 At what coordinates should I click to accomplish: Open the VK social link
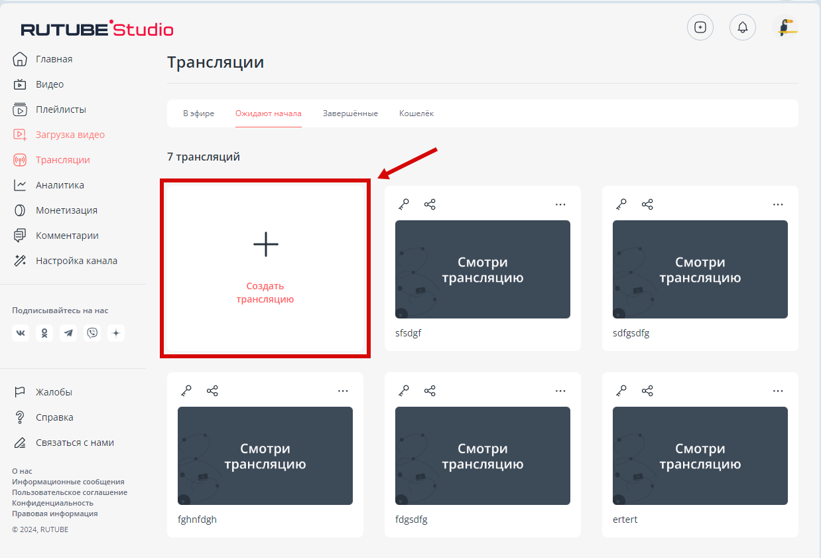[21, 333]
